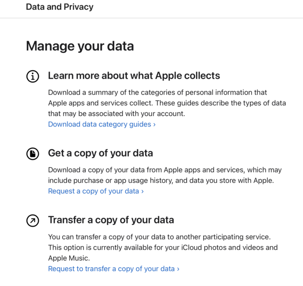Click the info circle icon
Screen dimensions: 303x286
pos(33,76)
